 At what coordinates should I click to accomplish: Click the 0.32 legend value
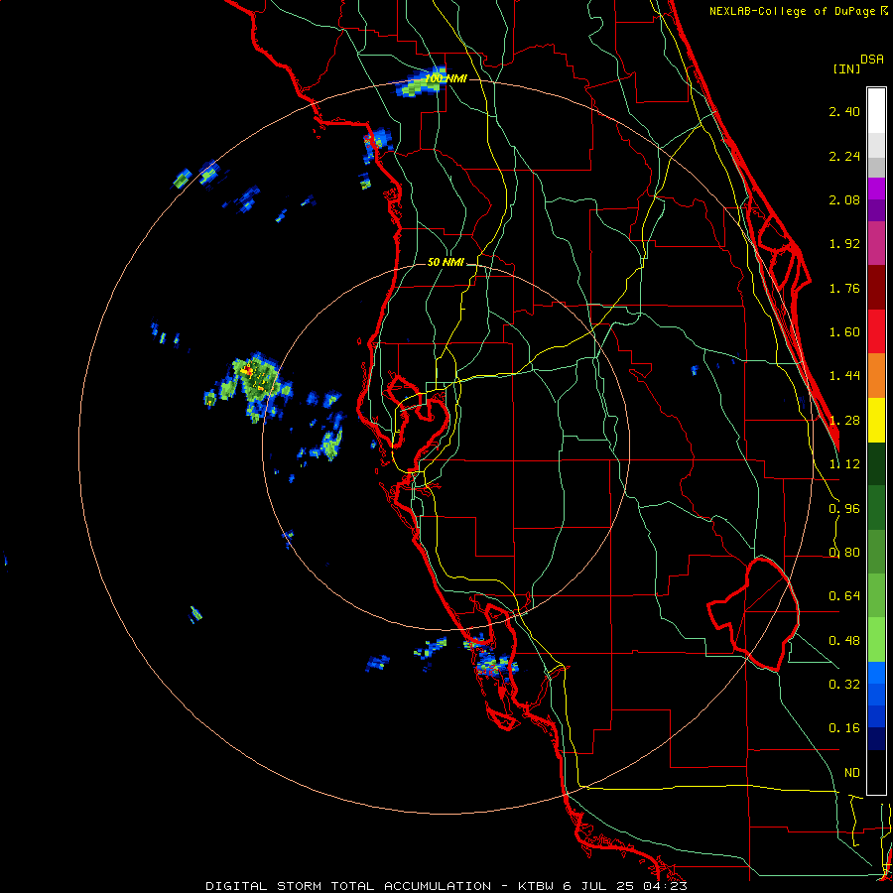(844, 685)
